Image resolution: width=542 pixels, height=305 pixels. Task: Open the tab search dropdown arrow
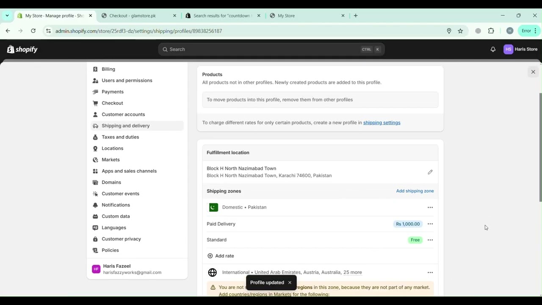coord(7,16)
